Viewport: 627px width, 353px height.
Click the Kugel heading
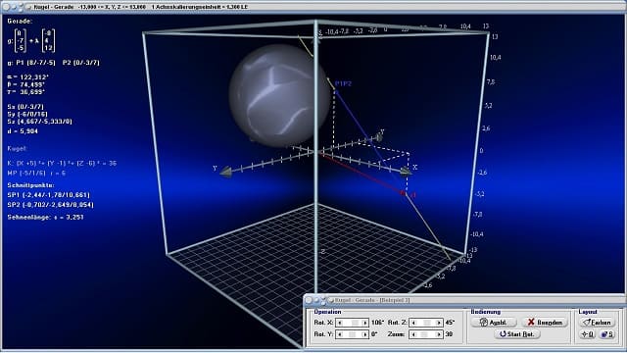point(17,148)
